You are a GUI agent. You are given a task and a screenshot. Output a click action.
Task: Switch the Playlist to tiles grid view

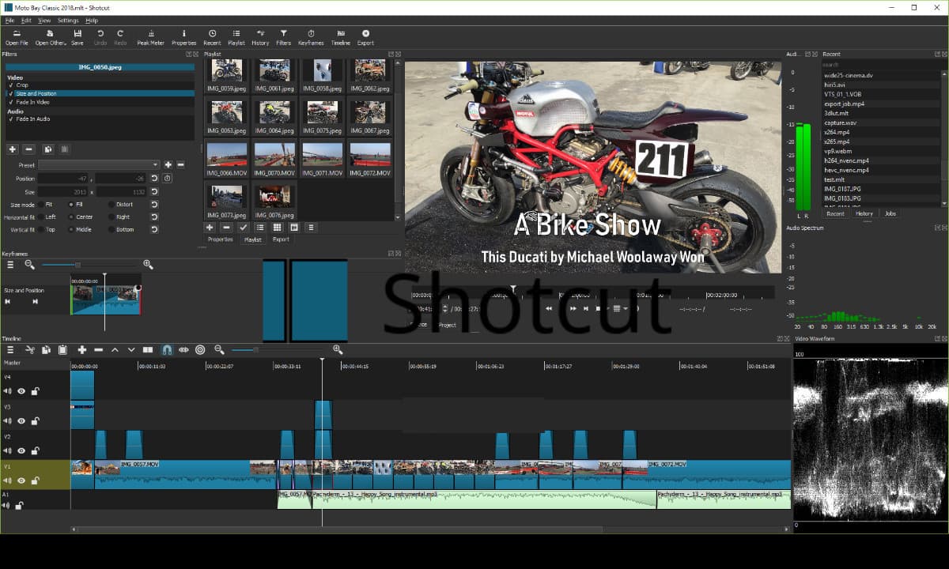(277, 228)
